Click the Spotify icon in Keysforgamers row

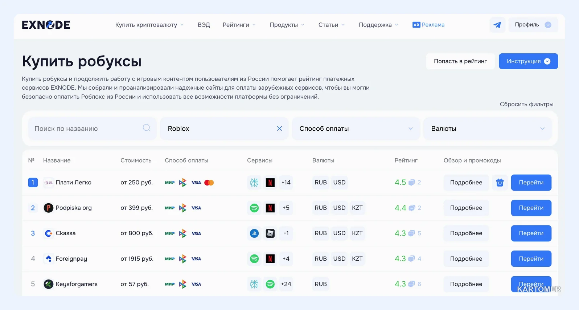click(270, 284)
